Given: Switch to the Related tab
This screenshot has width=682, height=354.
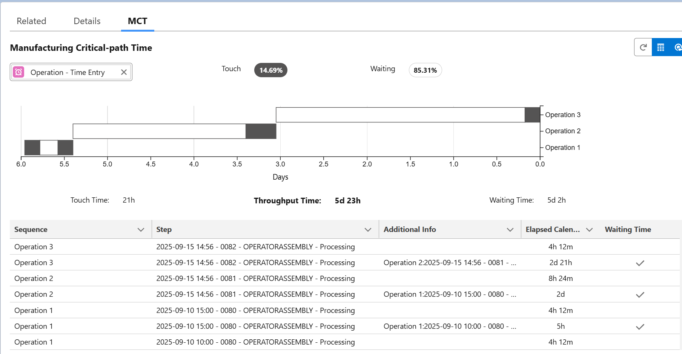Looking at the screenshot, I should coord(31,21).
